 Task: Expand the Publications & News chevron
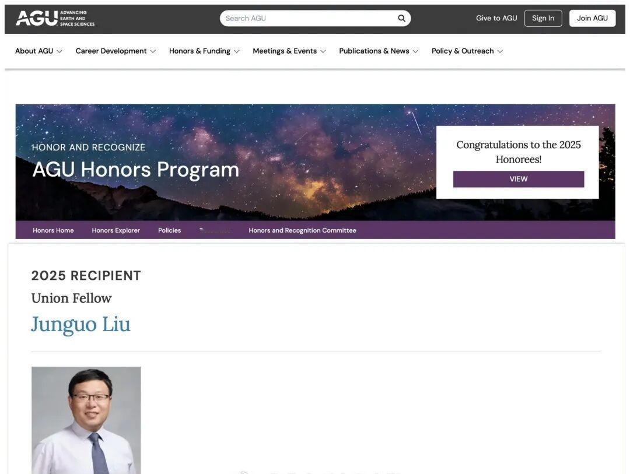coord(415,51)
